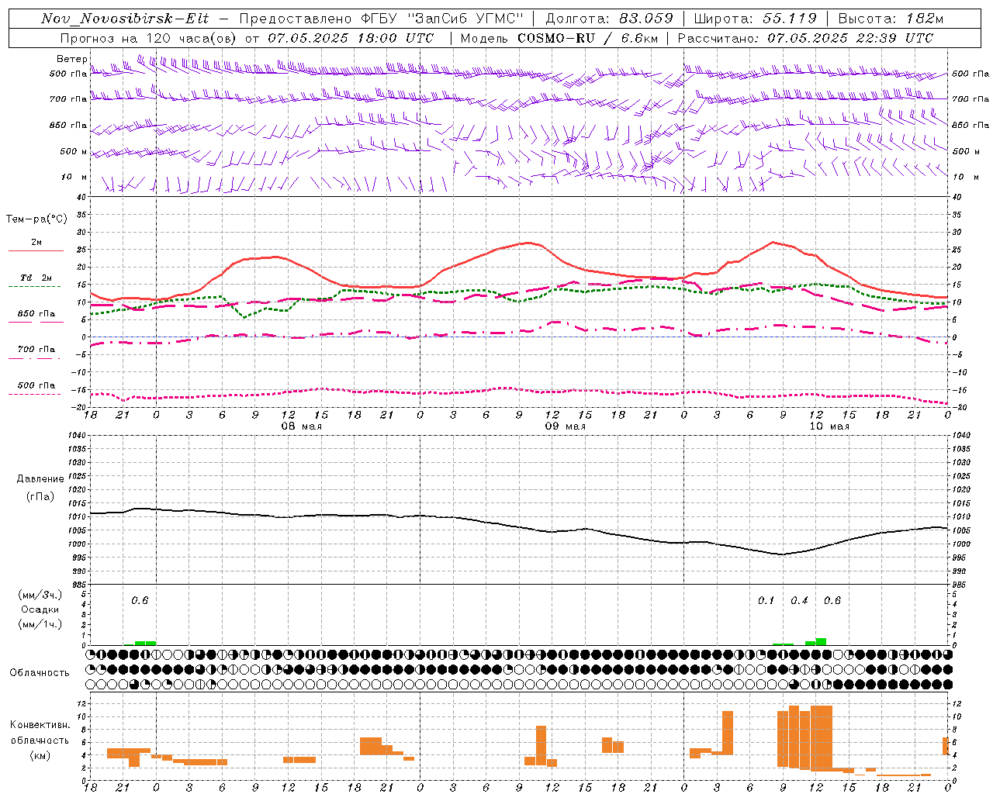Screen dimensions: 993x794
Task: Select forecast start 07.05.2025 18:00 UTC
Action: [351, 38]
